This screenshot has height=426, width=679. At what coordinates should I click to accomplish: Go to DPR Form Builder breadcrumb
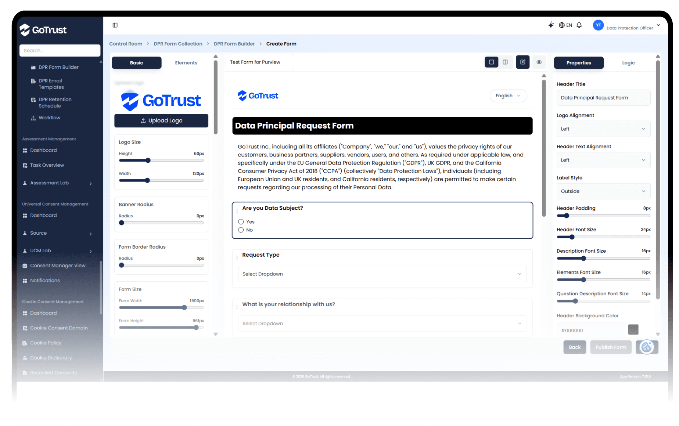(234, 44)
